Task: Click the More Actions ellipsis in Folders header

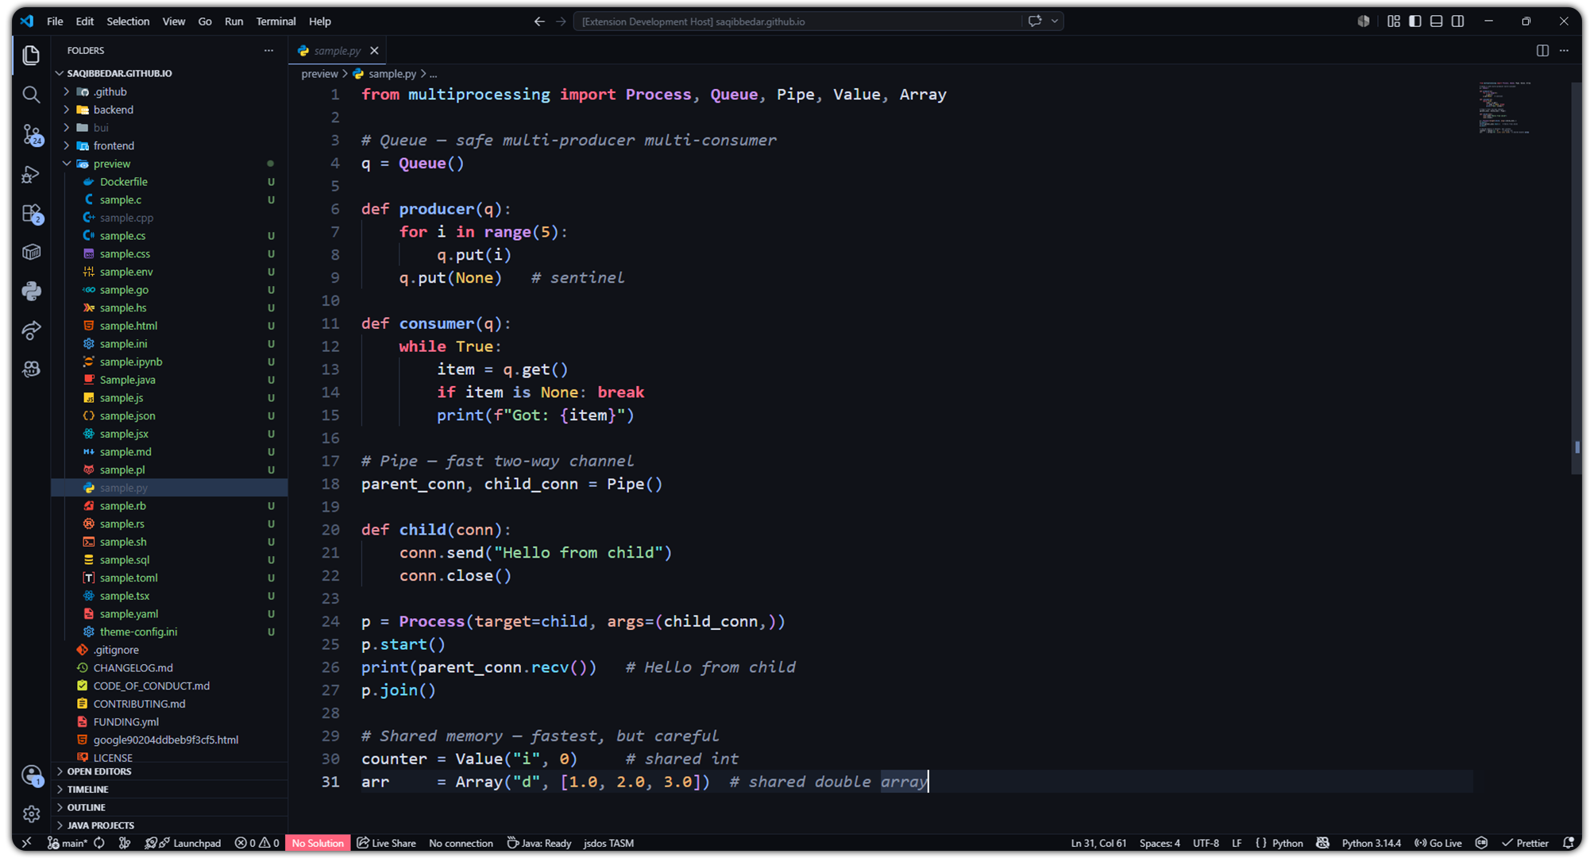Action: pos(268,50)
